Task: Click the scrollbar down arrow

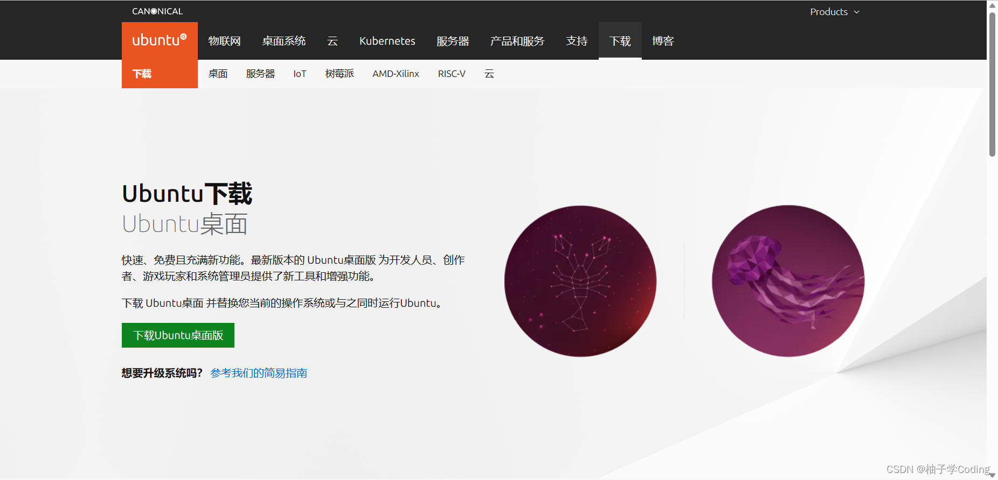Action: [992, 475]
